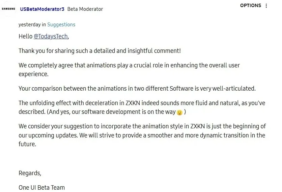Expand the OPTIONS dropdown label

point(250,5)
